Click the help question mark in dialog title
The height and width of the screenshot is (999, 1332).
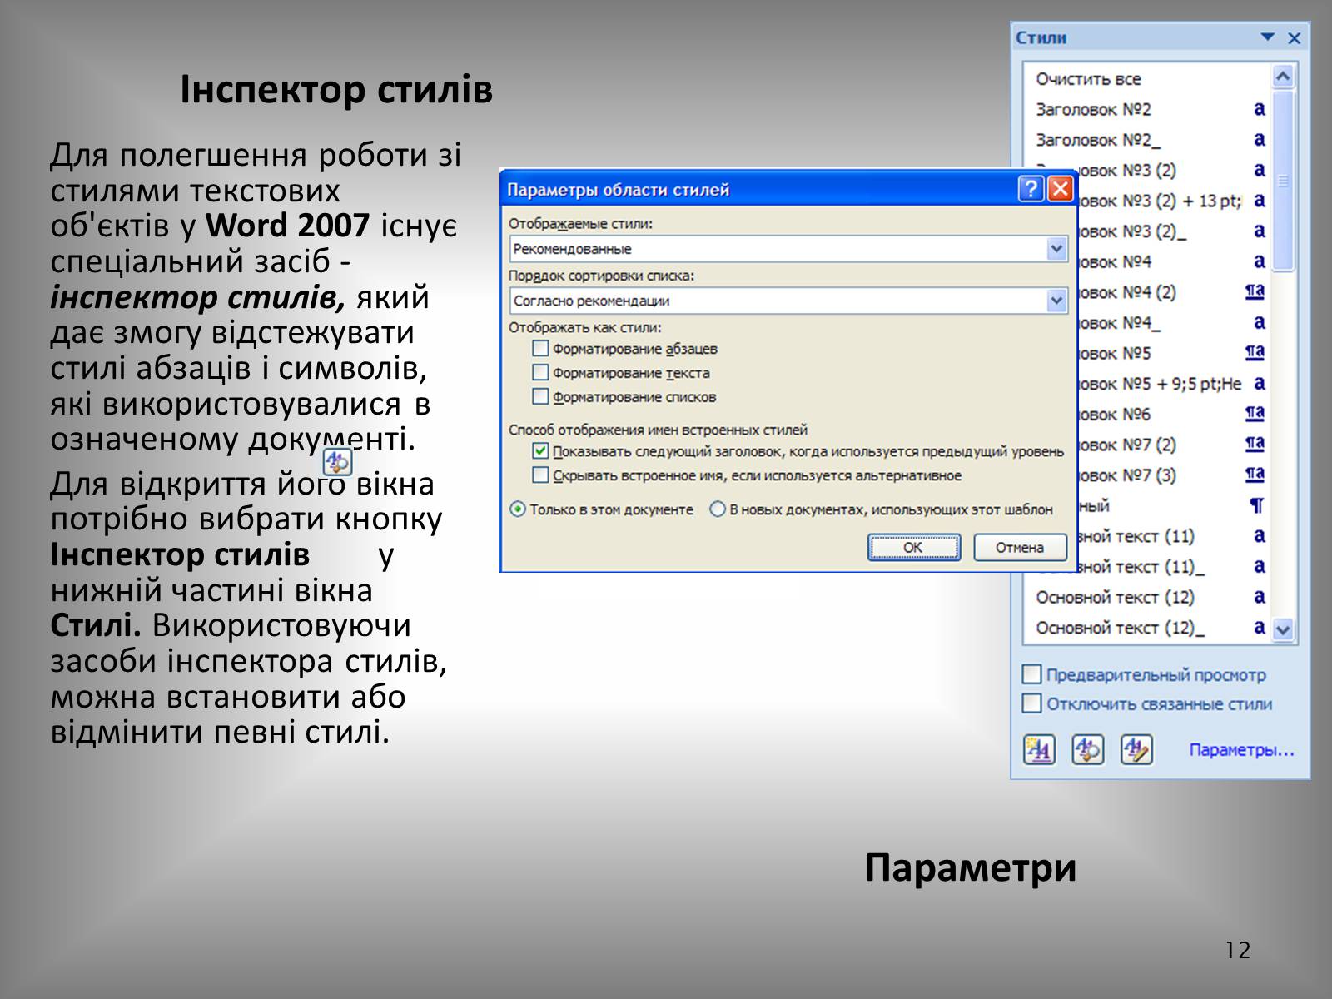point(1031,190)
